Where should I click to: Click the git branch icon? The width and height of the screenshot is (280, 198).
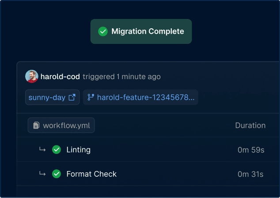click(x=91, y=97)
